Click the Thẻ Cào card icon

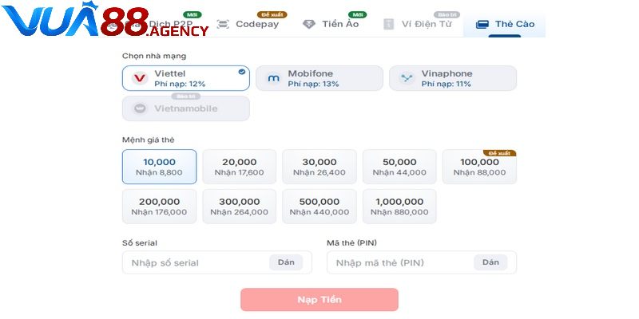coord(482,24)
